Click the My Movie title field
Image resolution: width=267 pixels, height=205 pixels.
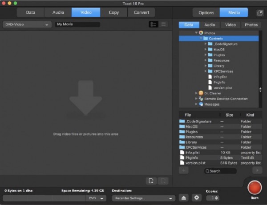77,24
